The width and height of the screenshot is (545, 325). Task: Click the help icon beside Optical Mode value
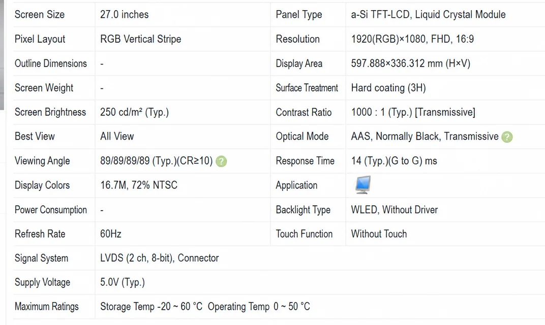[507, 137]
